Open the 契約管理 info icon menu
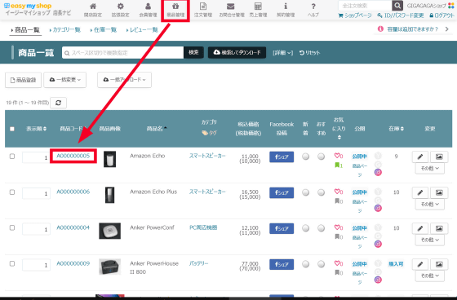 286,10
